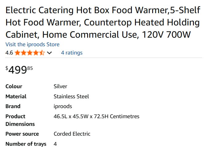The image size is (204, 147).
Task: Click the Corded Electric value
Action: 72,134
